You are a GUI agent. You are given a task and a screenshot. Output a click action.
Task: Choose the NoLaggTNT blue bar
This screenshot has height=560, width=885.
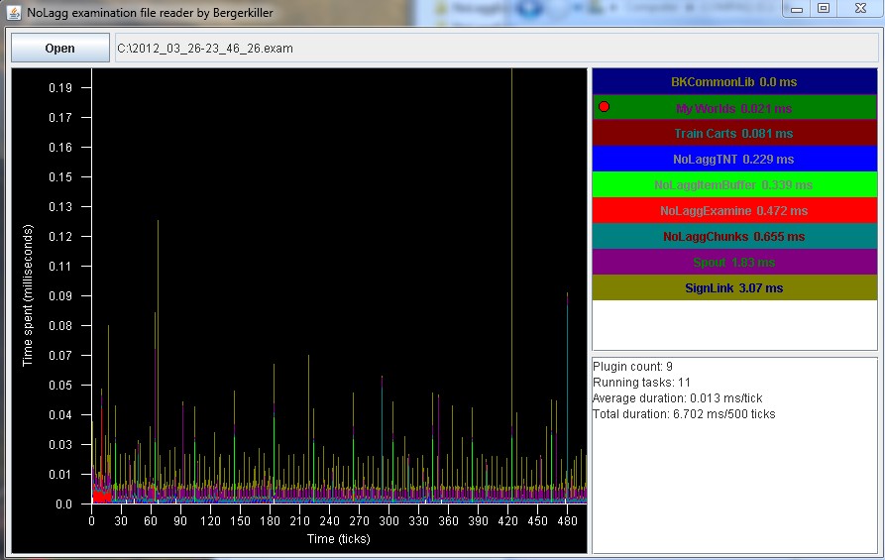tap(733, 160)
